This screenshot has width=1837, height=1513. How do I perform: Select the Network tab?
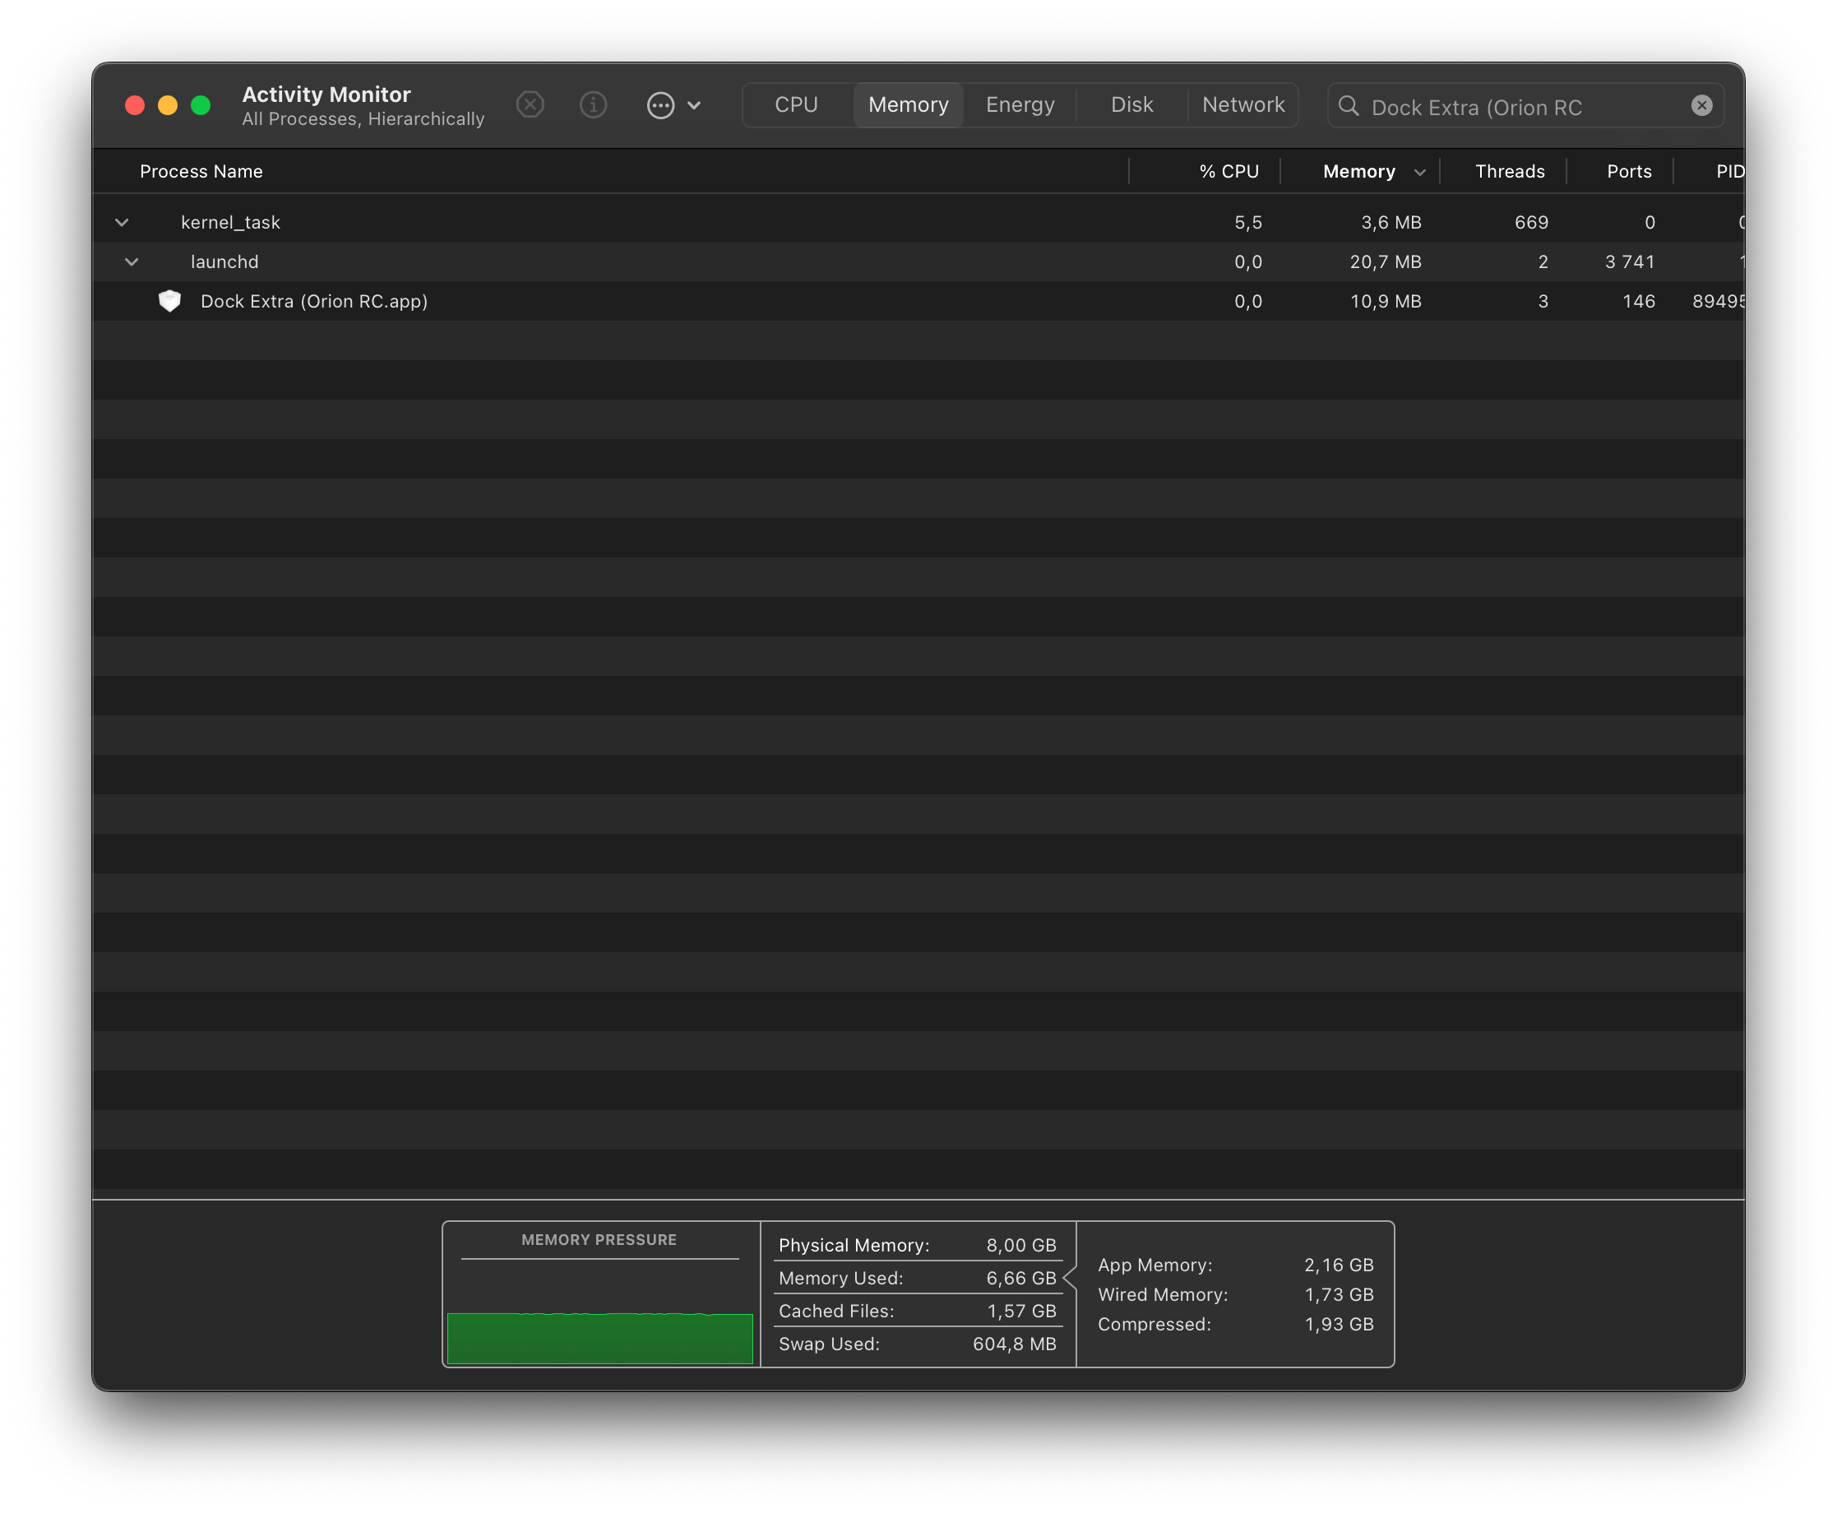pyautogui.click(x=1242, y=105)
